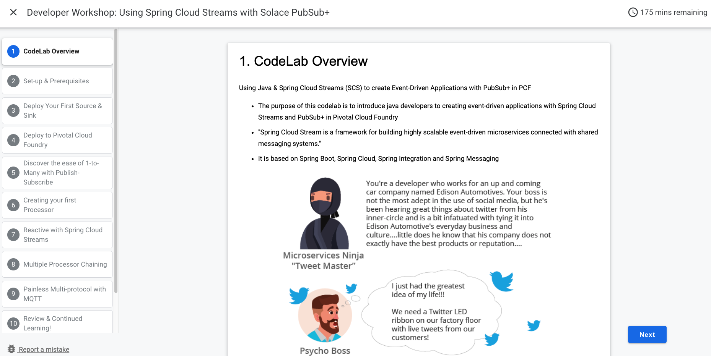This screenshot has height=356, width=711.
Task: Select Multiple Processor Chaining step
Action: click(65, 264)
